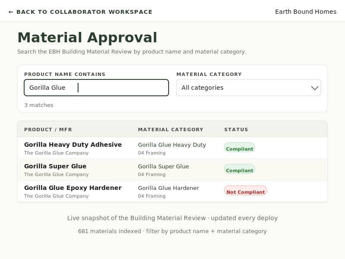
Task: Click manufacturer text under Gorilla Heavy Duty Adhesive
Action: click(56, 153)
